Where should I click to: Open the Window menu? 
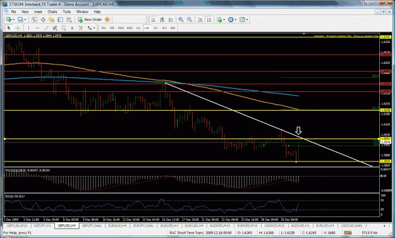pos(82,11)
